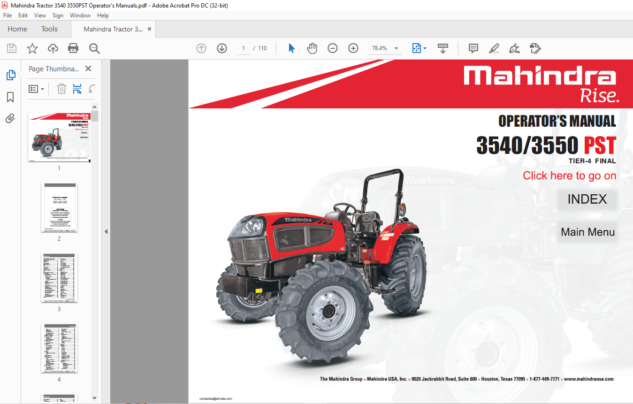The height and width of the screenshot is (404, 633).
Task: Click the www.mahindrausa.com link text
Action: (589, 379)
